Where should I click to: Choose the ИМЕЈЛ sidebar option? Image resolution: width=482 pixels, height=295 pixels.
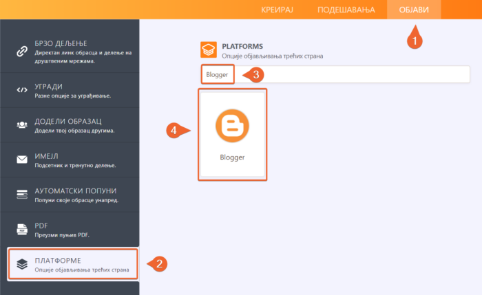click(70, 160)
